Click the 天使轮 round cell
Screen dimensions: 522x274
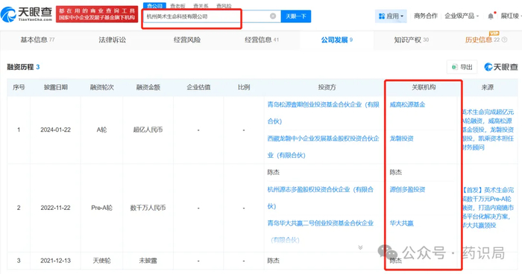[102, 261]
